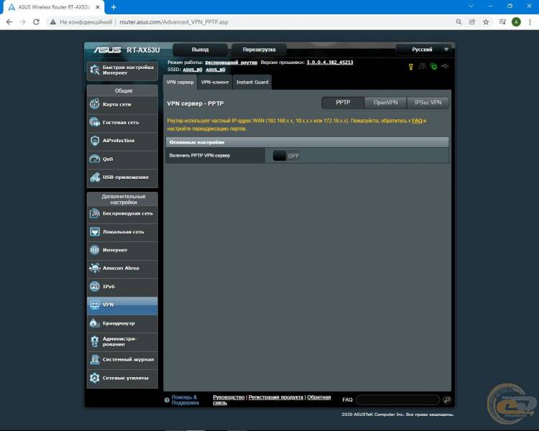Open Internet (Интернет) globe icon

click(x=95, y=250)
